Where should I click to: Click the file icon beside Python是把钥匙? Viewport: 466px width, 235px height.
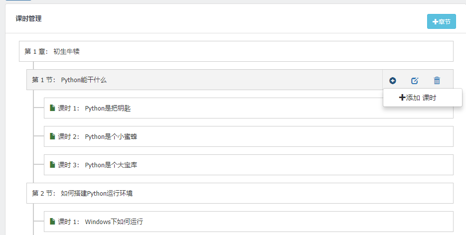pos(52,108)
